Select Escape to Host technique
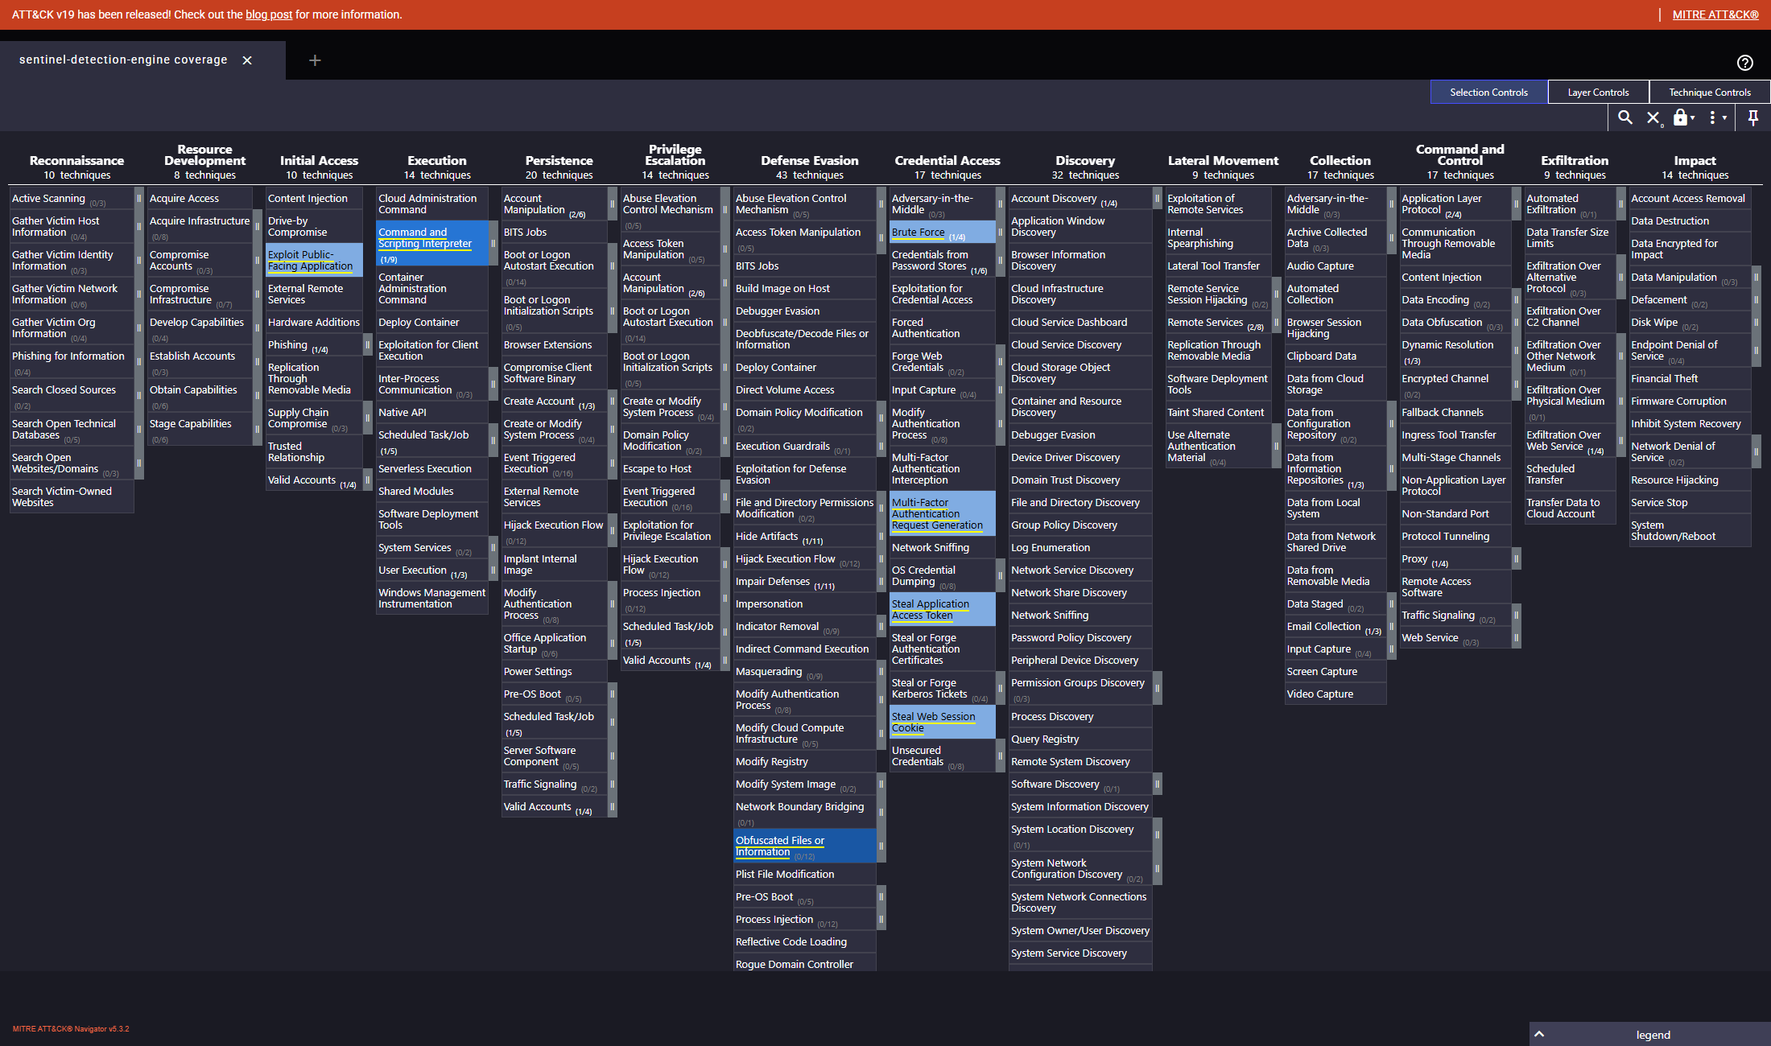Image resolution: width=1771 pixels, height=1046 pixels. pyautogui.click(x=670, y=468)
